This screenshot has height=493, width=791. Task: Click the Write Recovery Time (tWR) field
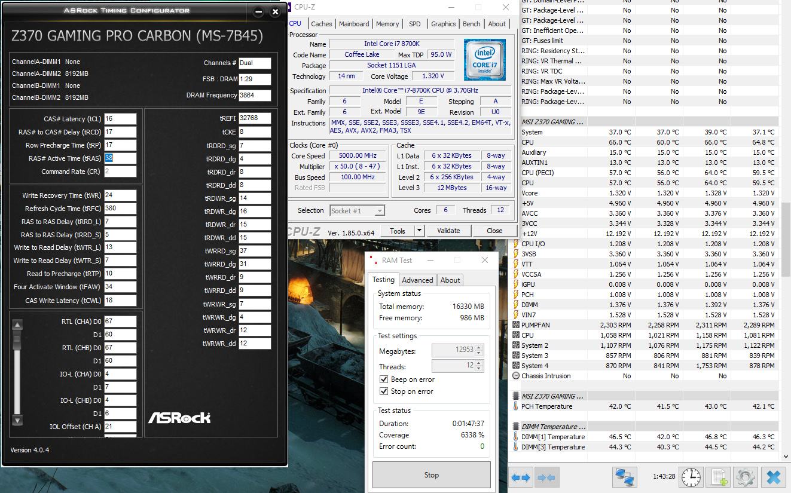(x=120, y=195)
